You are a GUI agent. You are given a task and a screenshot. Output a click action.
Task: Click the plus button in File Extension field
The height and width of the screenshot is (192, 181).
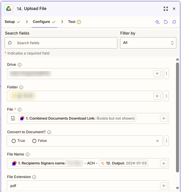coord(164,186)
